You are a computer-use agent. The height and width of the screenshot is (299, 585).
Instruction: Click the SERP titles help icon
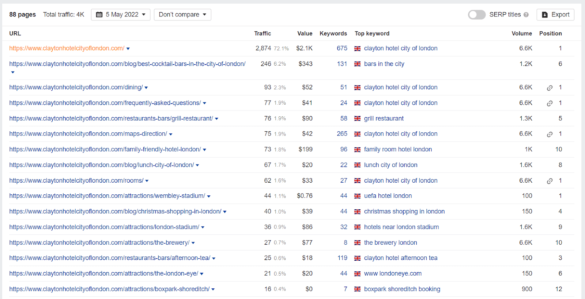click(526, 15)
